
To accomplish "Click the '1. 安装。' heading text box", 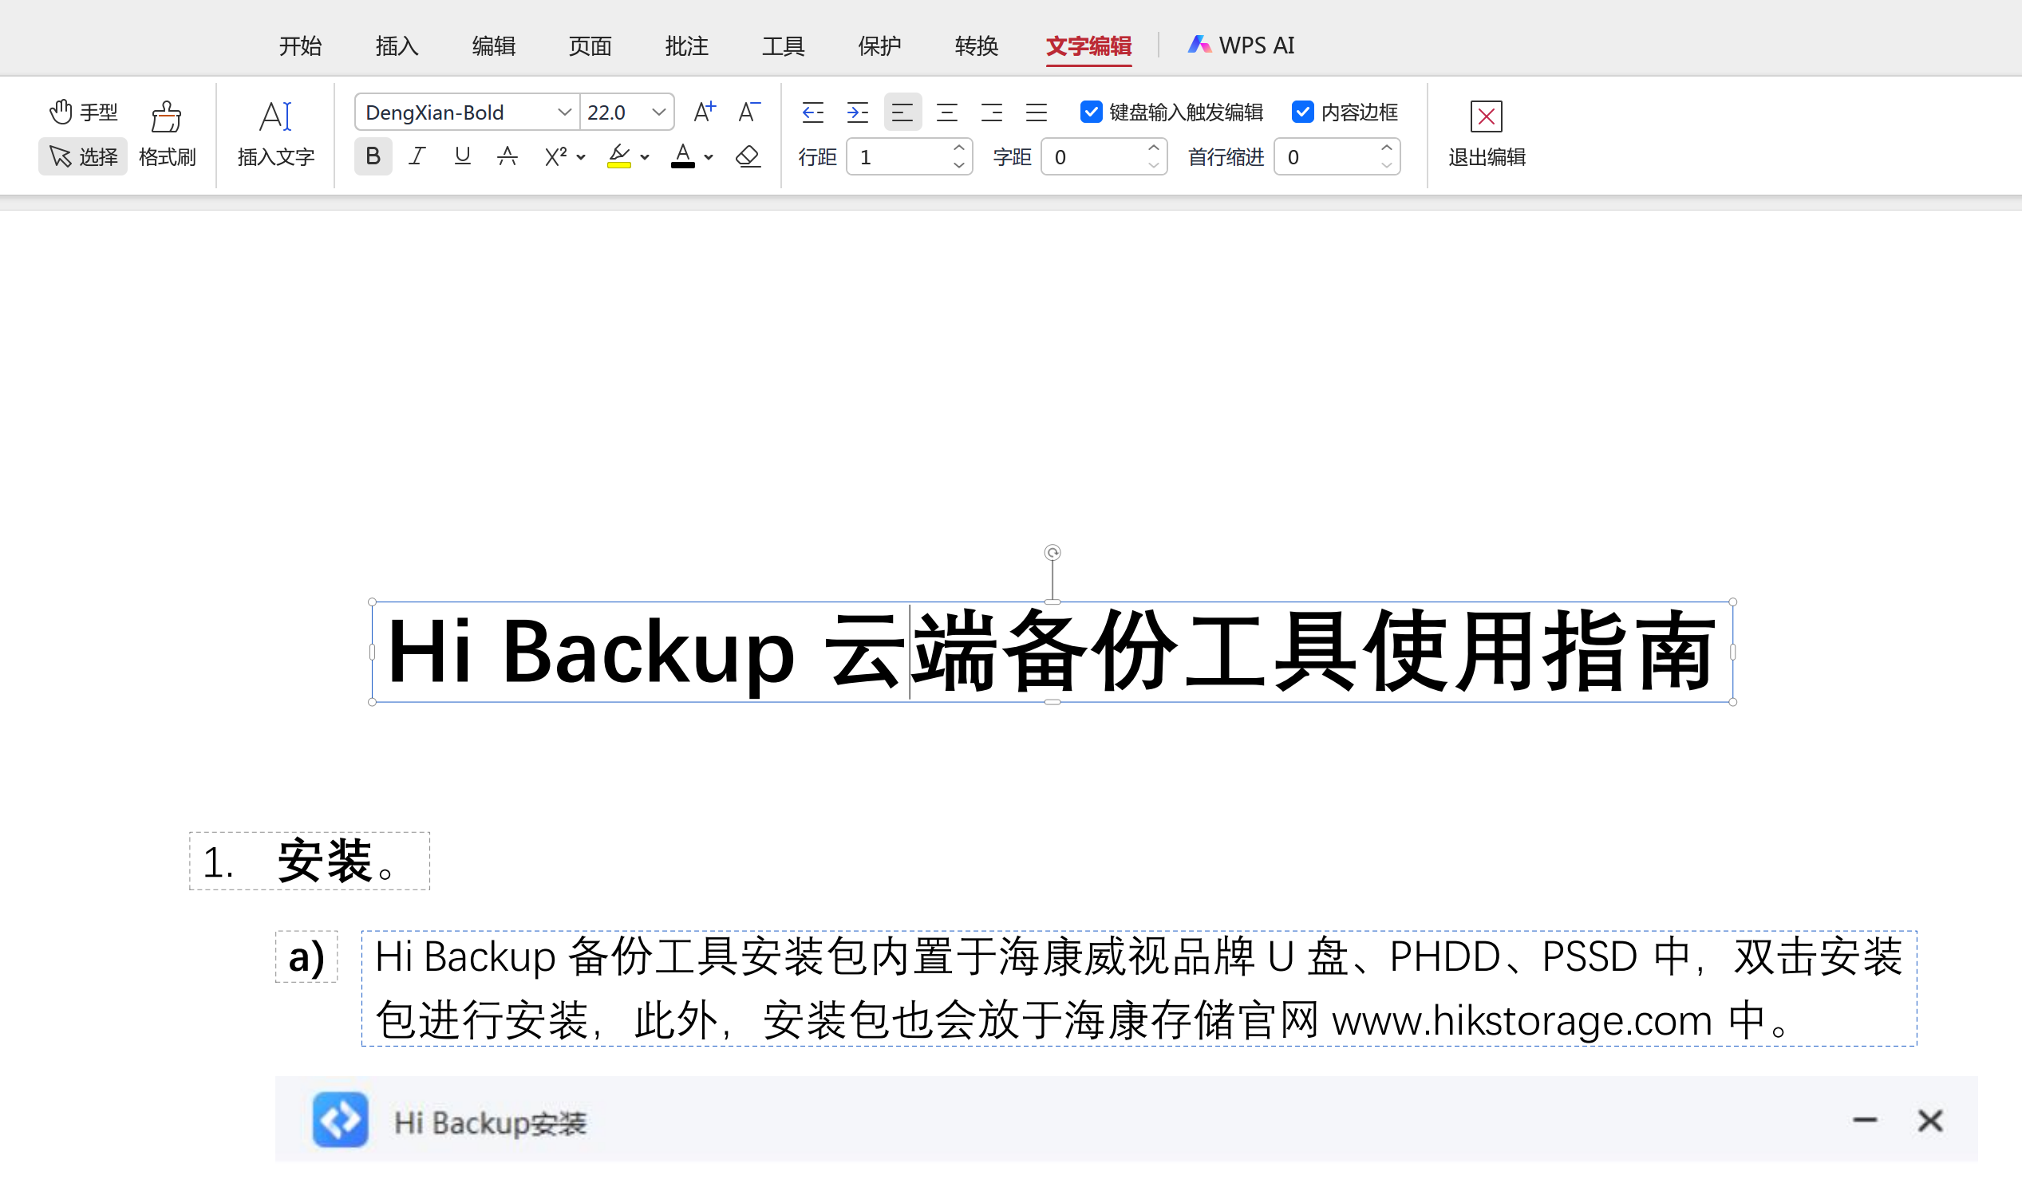I will [x=310, y=861].
